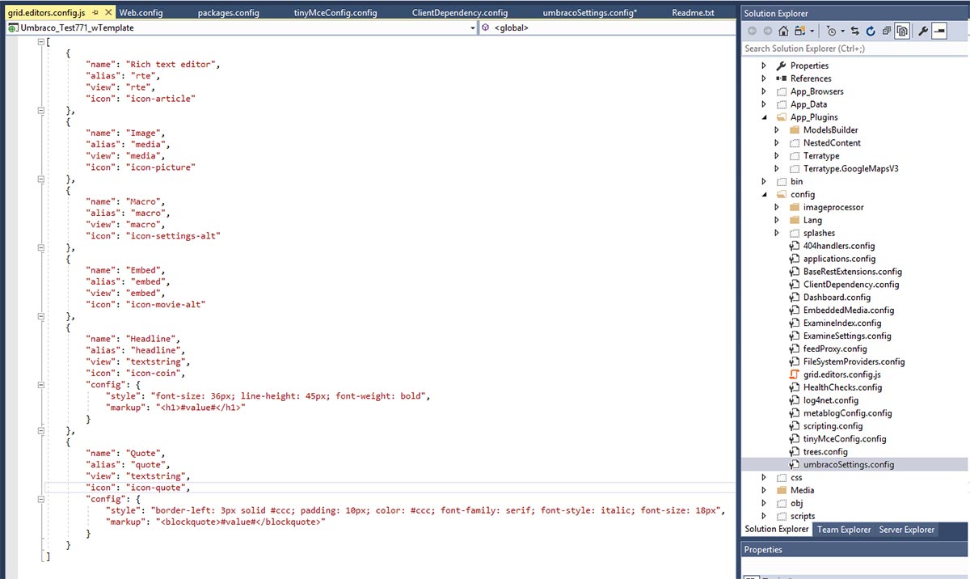
Task: Refresh the Solution Explorer tree
Action: 871,31
